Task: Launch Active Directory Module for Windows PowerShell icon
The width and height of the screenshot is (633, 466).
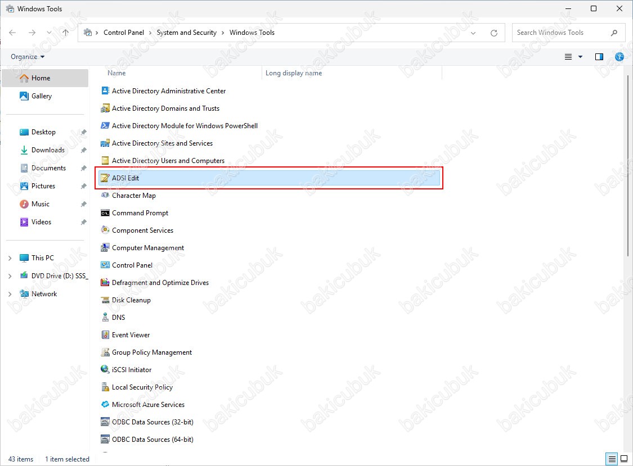Action: (x=105, y=125)
